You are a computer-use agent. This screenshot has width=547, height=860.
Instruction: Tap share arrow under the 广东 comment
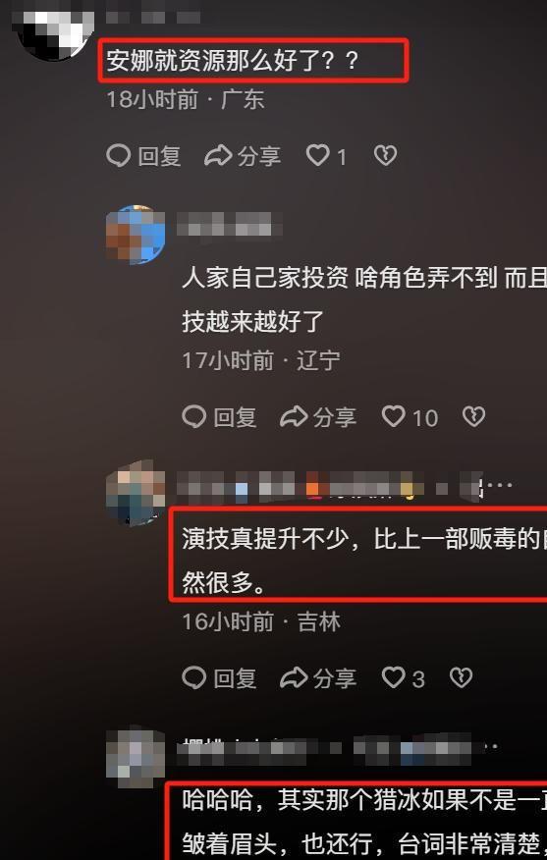[242, 156]
